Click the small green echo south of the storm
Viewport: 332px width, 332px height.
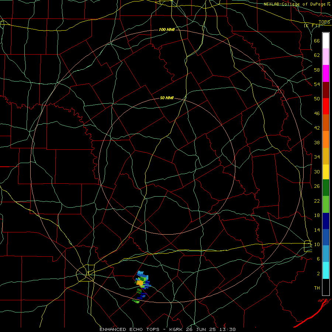pos(136,301)
